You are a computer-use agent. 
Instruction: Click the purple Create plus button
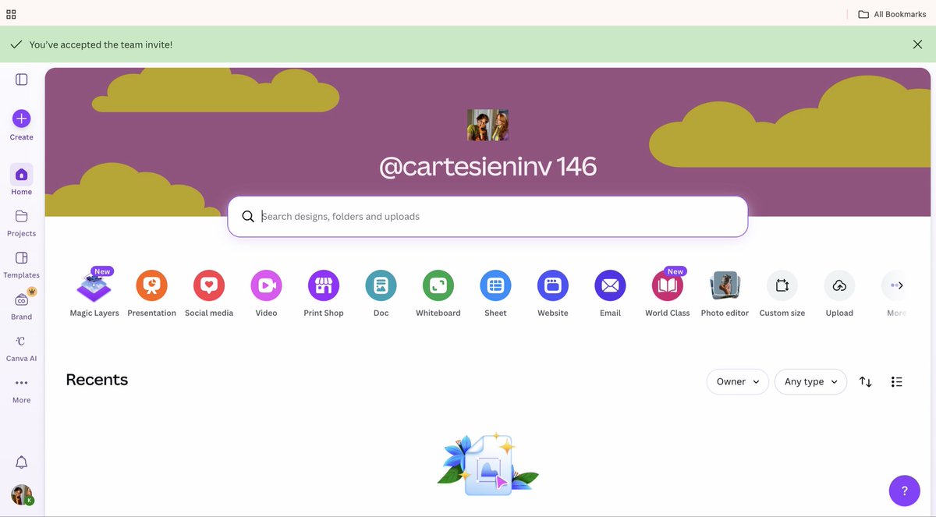click(22, 119)
